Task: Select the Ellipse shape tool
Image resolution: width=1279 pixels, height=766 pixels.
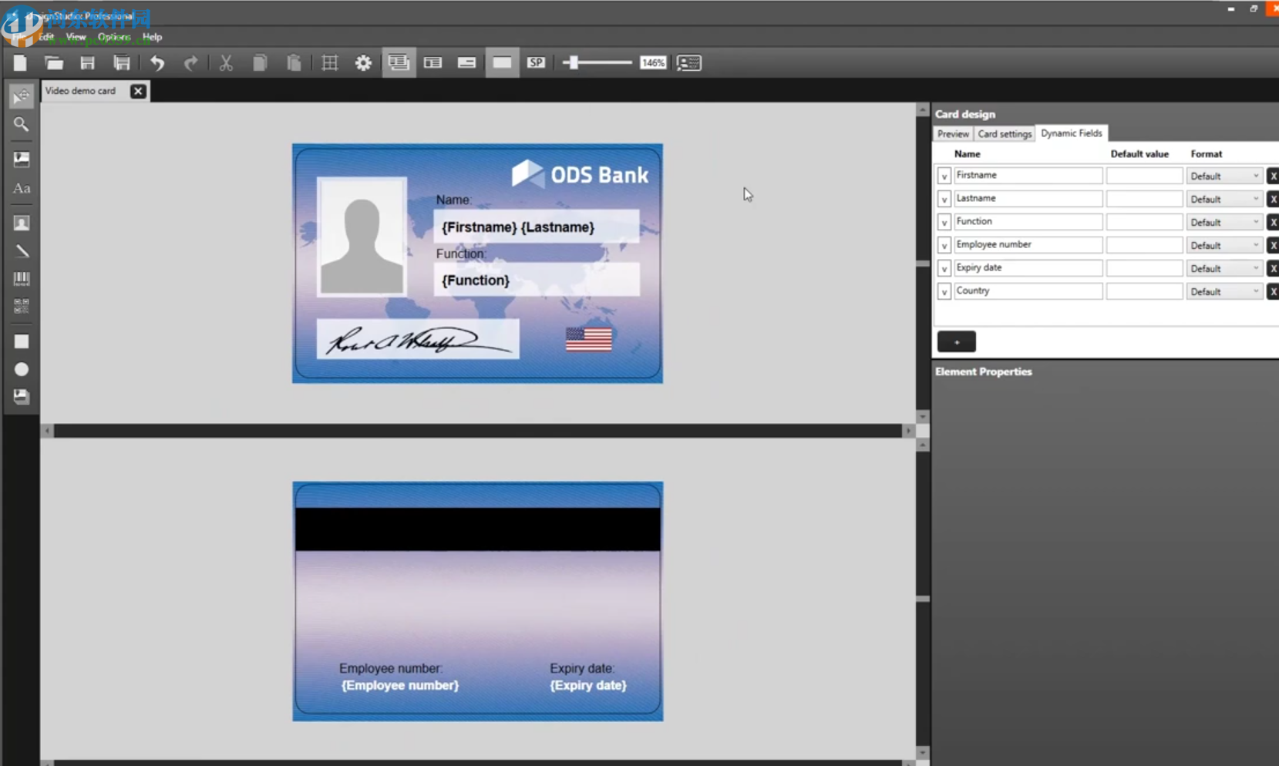Action: coord(21,369)
